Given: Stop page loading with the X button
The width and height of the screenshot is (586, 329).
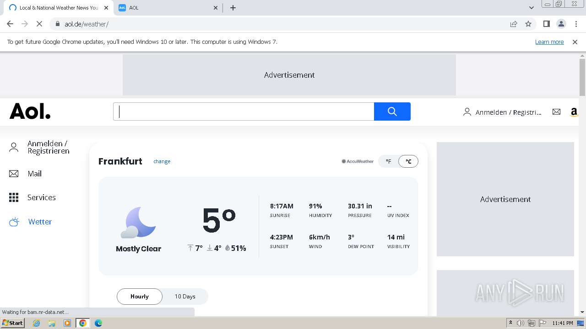Looking at the screenshot, I should [x=39, y=24].
